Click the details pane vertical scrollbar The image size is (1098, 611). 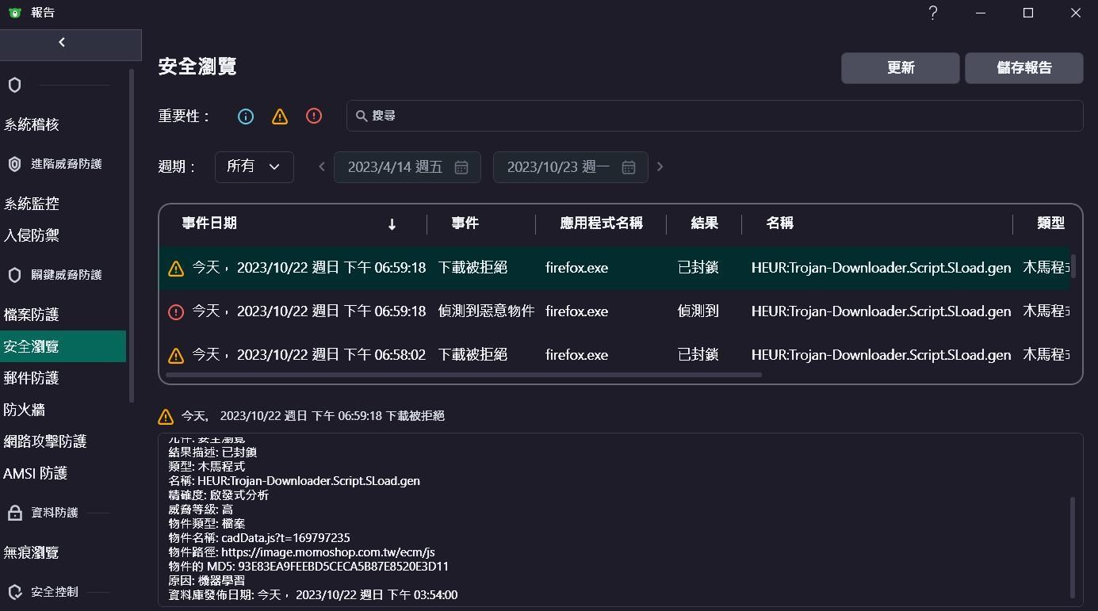[1073, 548]
